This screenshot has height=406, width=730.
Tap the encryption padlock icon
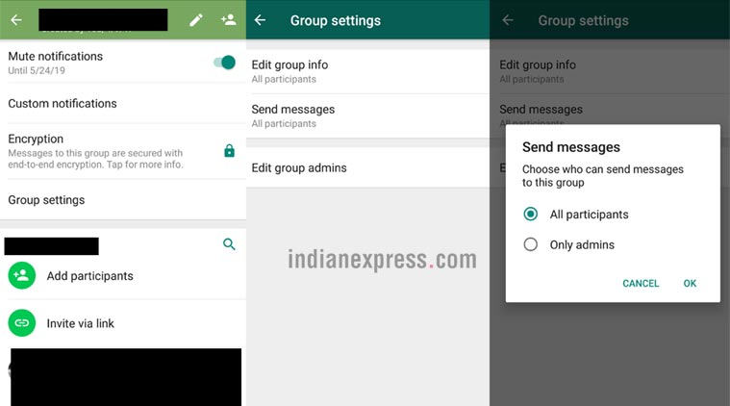coord(229,151)
